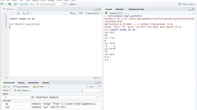197x110 pixels.
Task: Print the current file using printer icon
Action: [31, 4]
